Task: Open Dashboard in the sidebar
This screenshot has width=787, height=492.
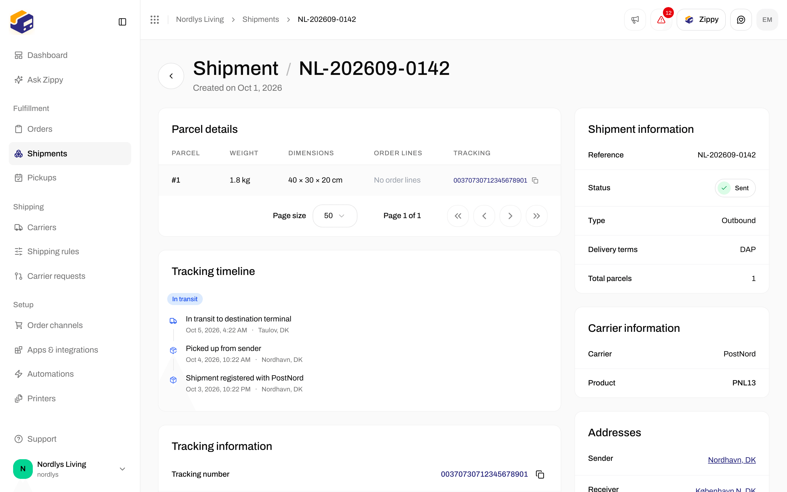Action: tap(70, 55)
